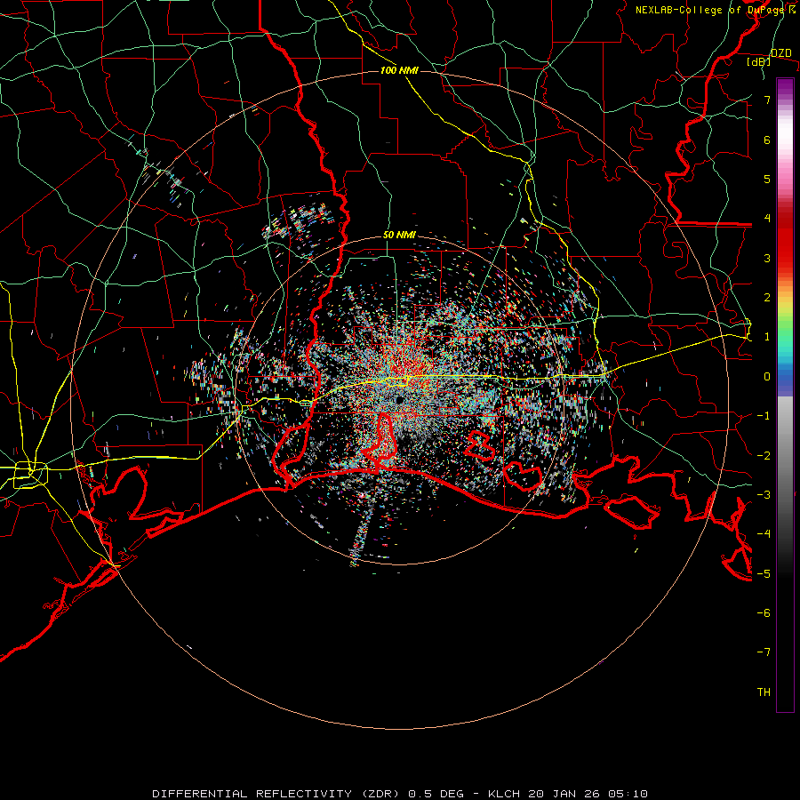The image size is (800, 800).
Task: Click the "-7" label on color scale
Action: coord(764,652)
